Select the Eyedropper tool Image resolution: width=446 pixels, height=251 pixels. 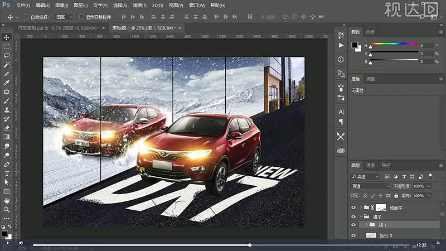point(7,83)
